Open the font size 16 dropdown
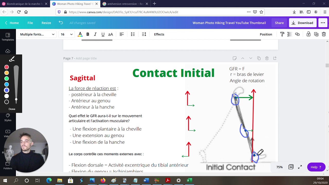Screen dimensions: 329x185 point(67,34)
